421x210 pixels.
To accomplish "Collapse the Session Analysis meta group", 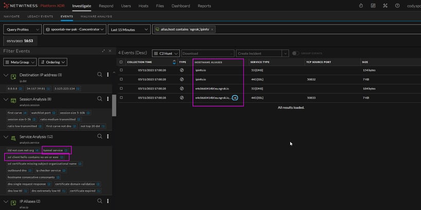I will click(6, 99).
